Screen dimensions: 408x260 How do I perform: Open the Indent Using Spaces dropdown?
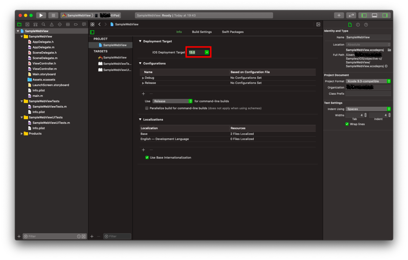tap(368, 109)
